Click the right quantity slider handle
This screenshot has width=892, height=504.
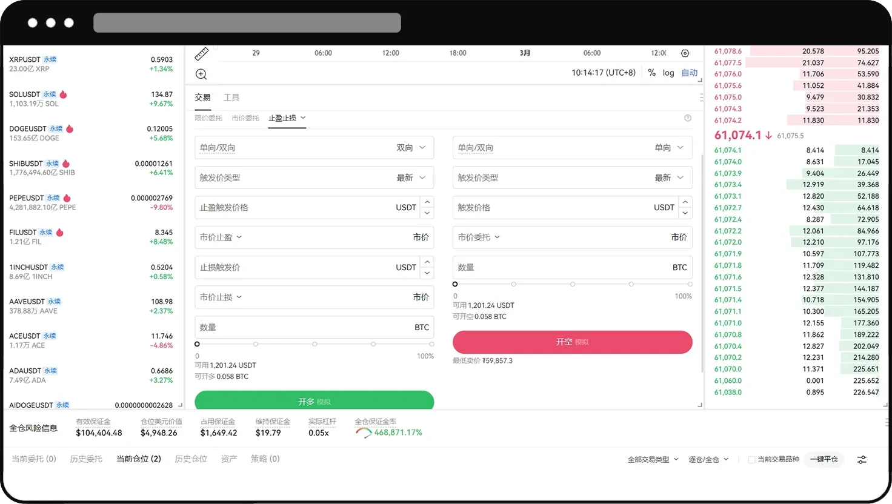coord(455,284)
